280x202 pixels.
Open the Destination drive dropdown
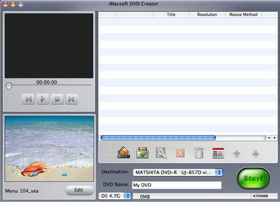click(178, 172)
